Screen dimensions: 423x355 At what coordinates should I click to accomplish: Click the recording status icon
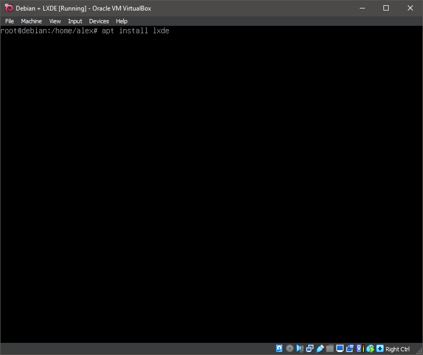(350, 349)
